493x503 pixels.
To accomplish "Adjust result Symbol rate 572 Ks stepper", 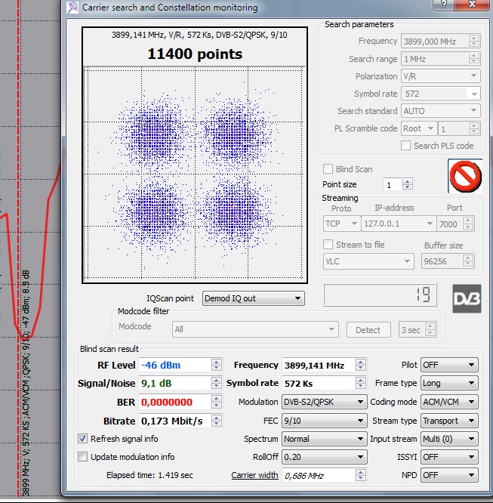I will [361, 383].
